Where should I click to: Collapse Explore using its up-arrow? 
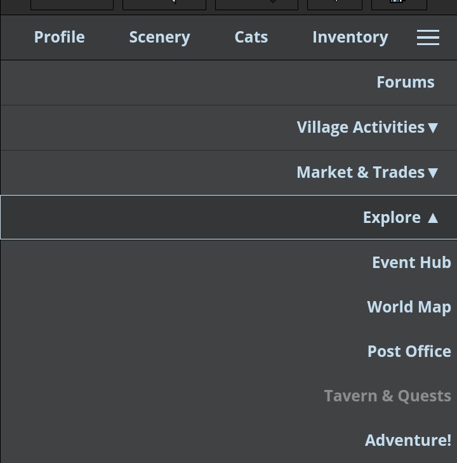(x=433, y=218)
